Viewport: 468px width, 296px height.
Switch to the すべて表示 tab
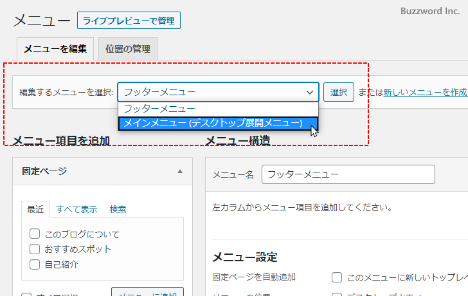click(x=76, y=209)
